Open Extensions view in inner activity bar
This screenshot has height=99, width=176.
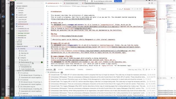(12, 24)
